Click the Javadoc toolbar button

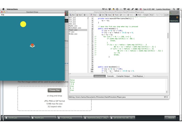pyautogui.click(x=167, y=15)
